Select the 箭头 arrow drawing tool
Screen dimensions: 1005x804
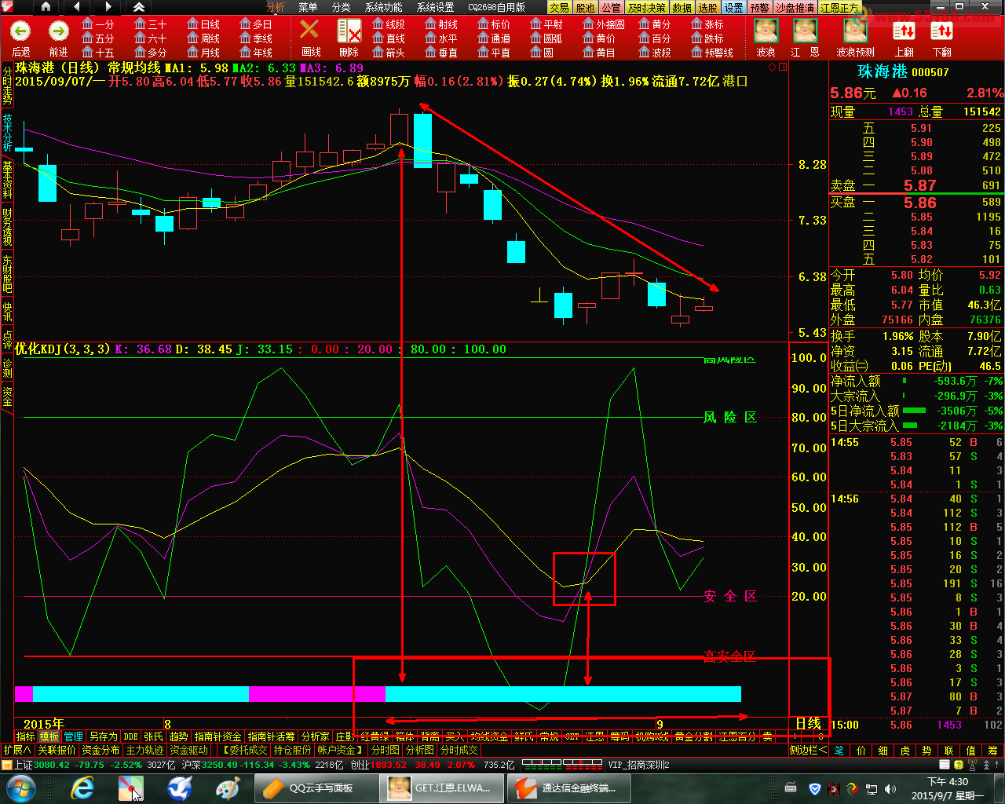(389, 53)
